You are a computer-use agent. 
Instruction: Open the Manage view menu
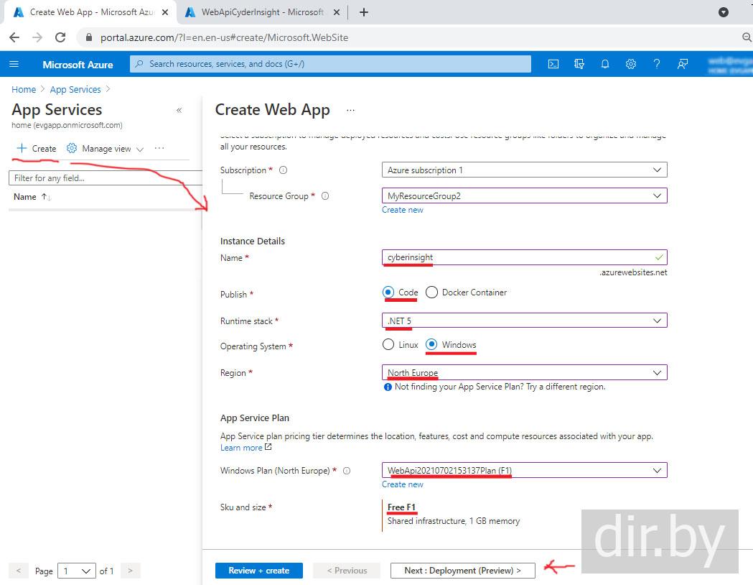coord(106,149)
